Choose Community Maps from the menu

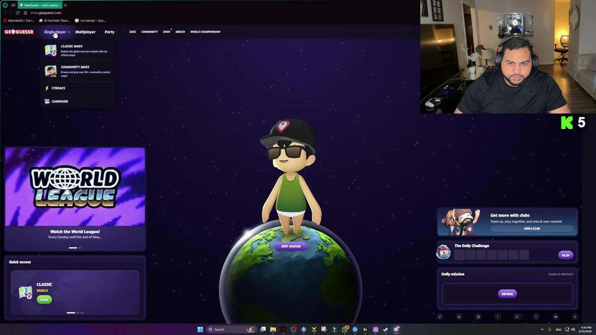(77, 71)
